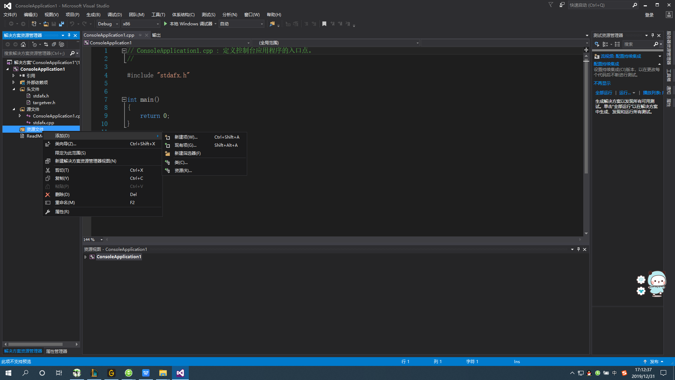Open the Debug configuration dropdown
The image size is (675, 380).
[x=108, y=24]
